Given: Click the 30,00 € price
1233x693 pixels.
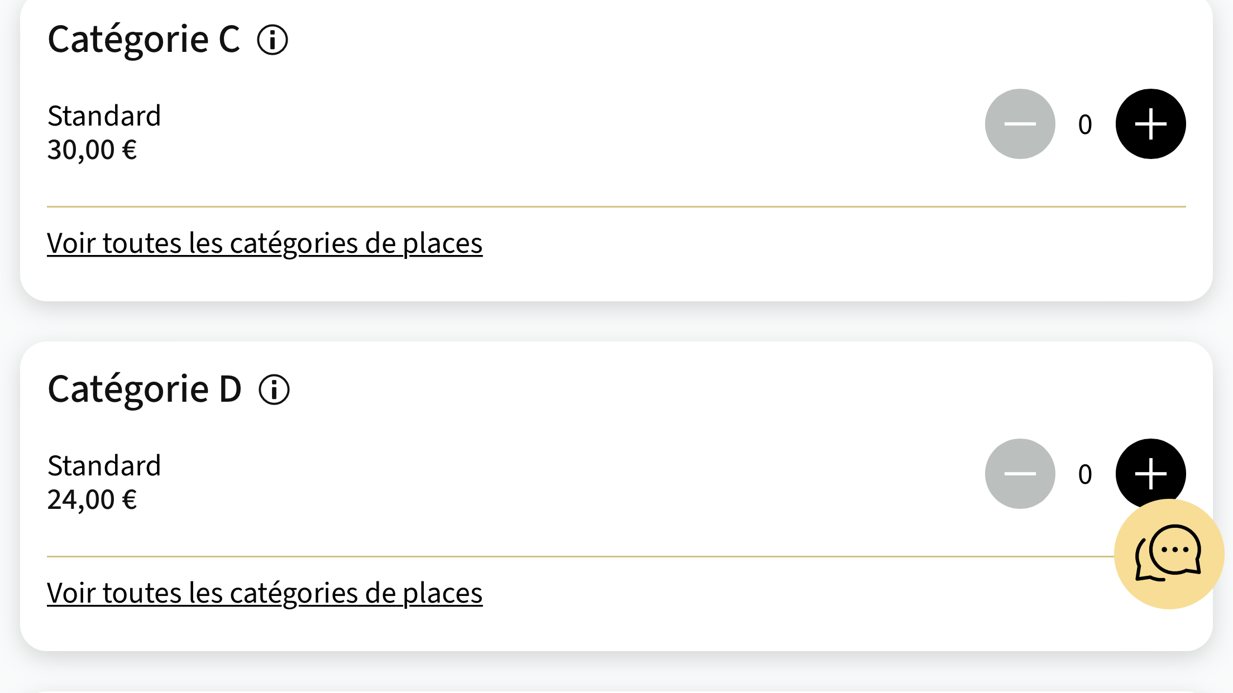Looking at the screenshot, I should (92, 150).
